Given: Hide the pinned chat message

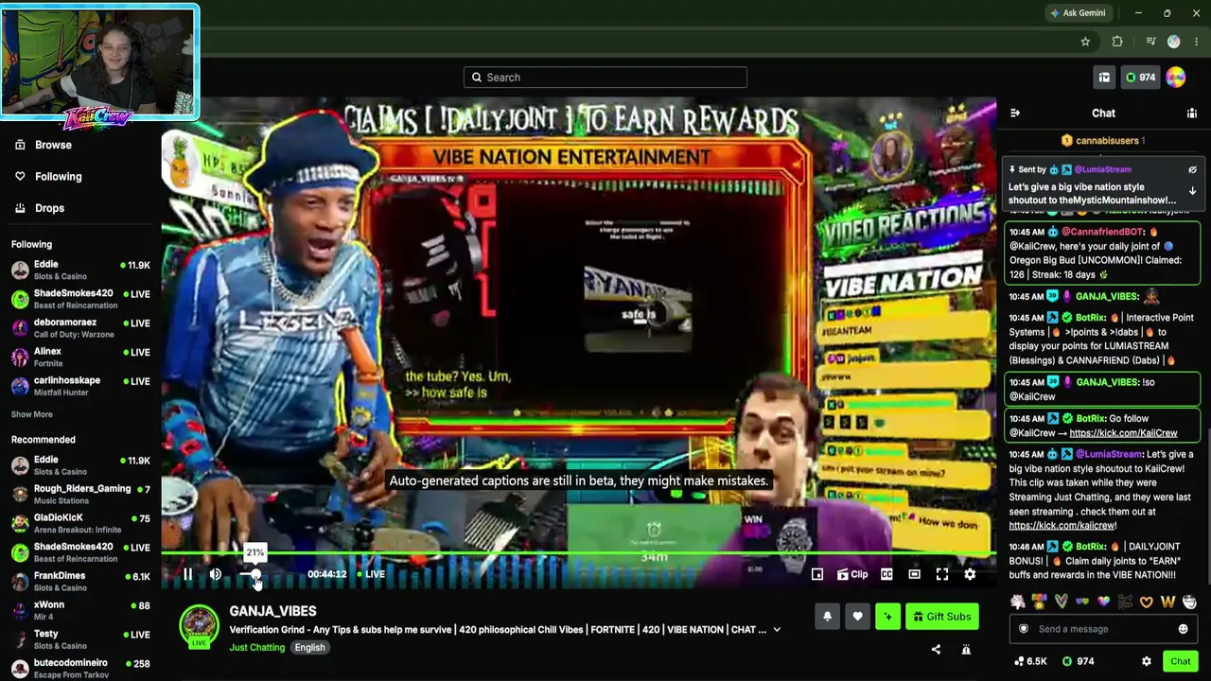Looking at the screenshot, I should (1192, 170).
